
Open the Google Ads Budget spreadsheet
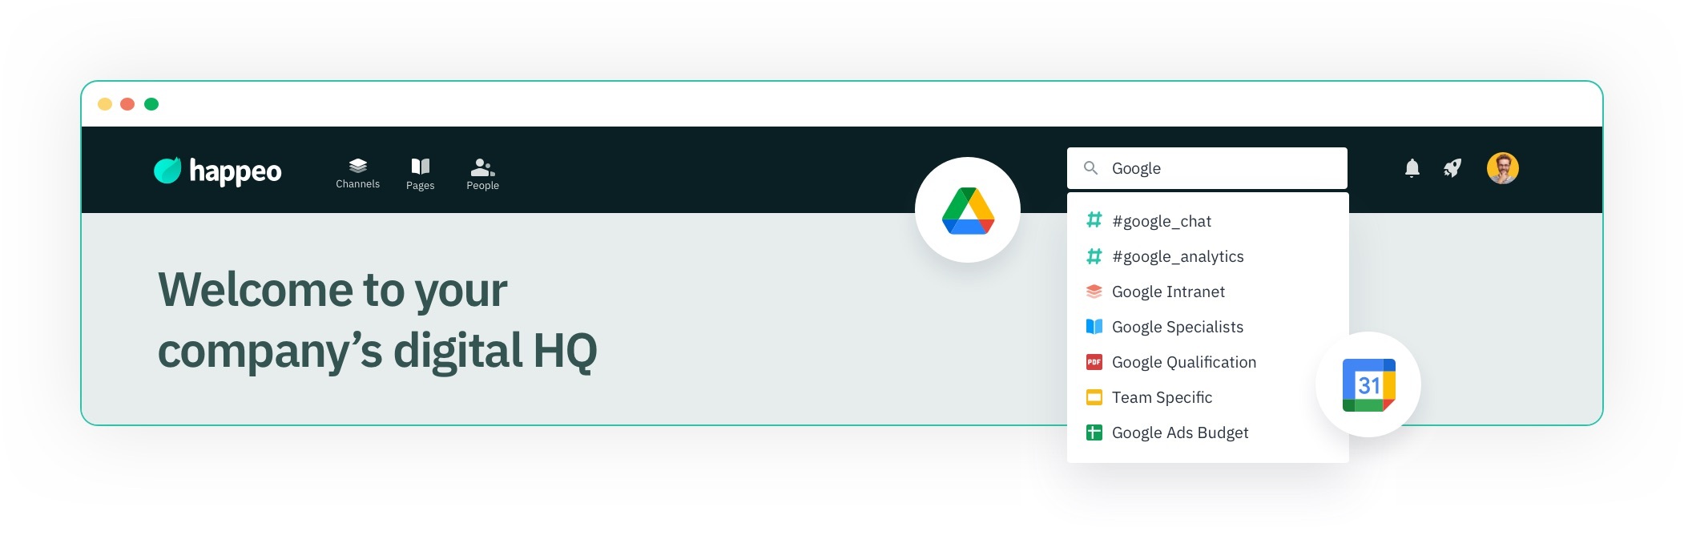(1207, 432)
